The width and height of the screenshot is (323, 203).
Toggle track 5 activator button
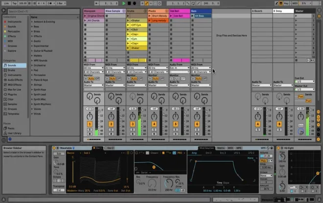[176, 124]
